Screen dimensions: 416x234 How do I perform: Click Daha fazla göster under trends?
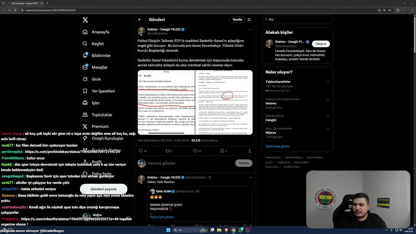(x=277, y=146)
